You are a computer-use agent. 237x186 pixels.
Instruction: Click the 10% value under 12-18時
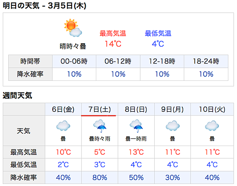point(162,74)
